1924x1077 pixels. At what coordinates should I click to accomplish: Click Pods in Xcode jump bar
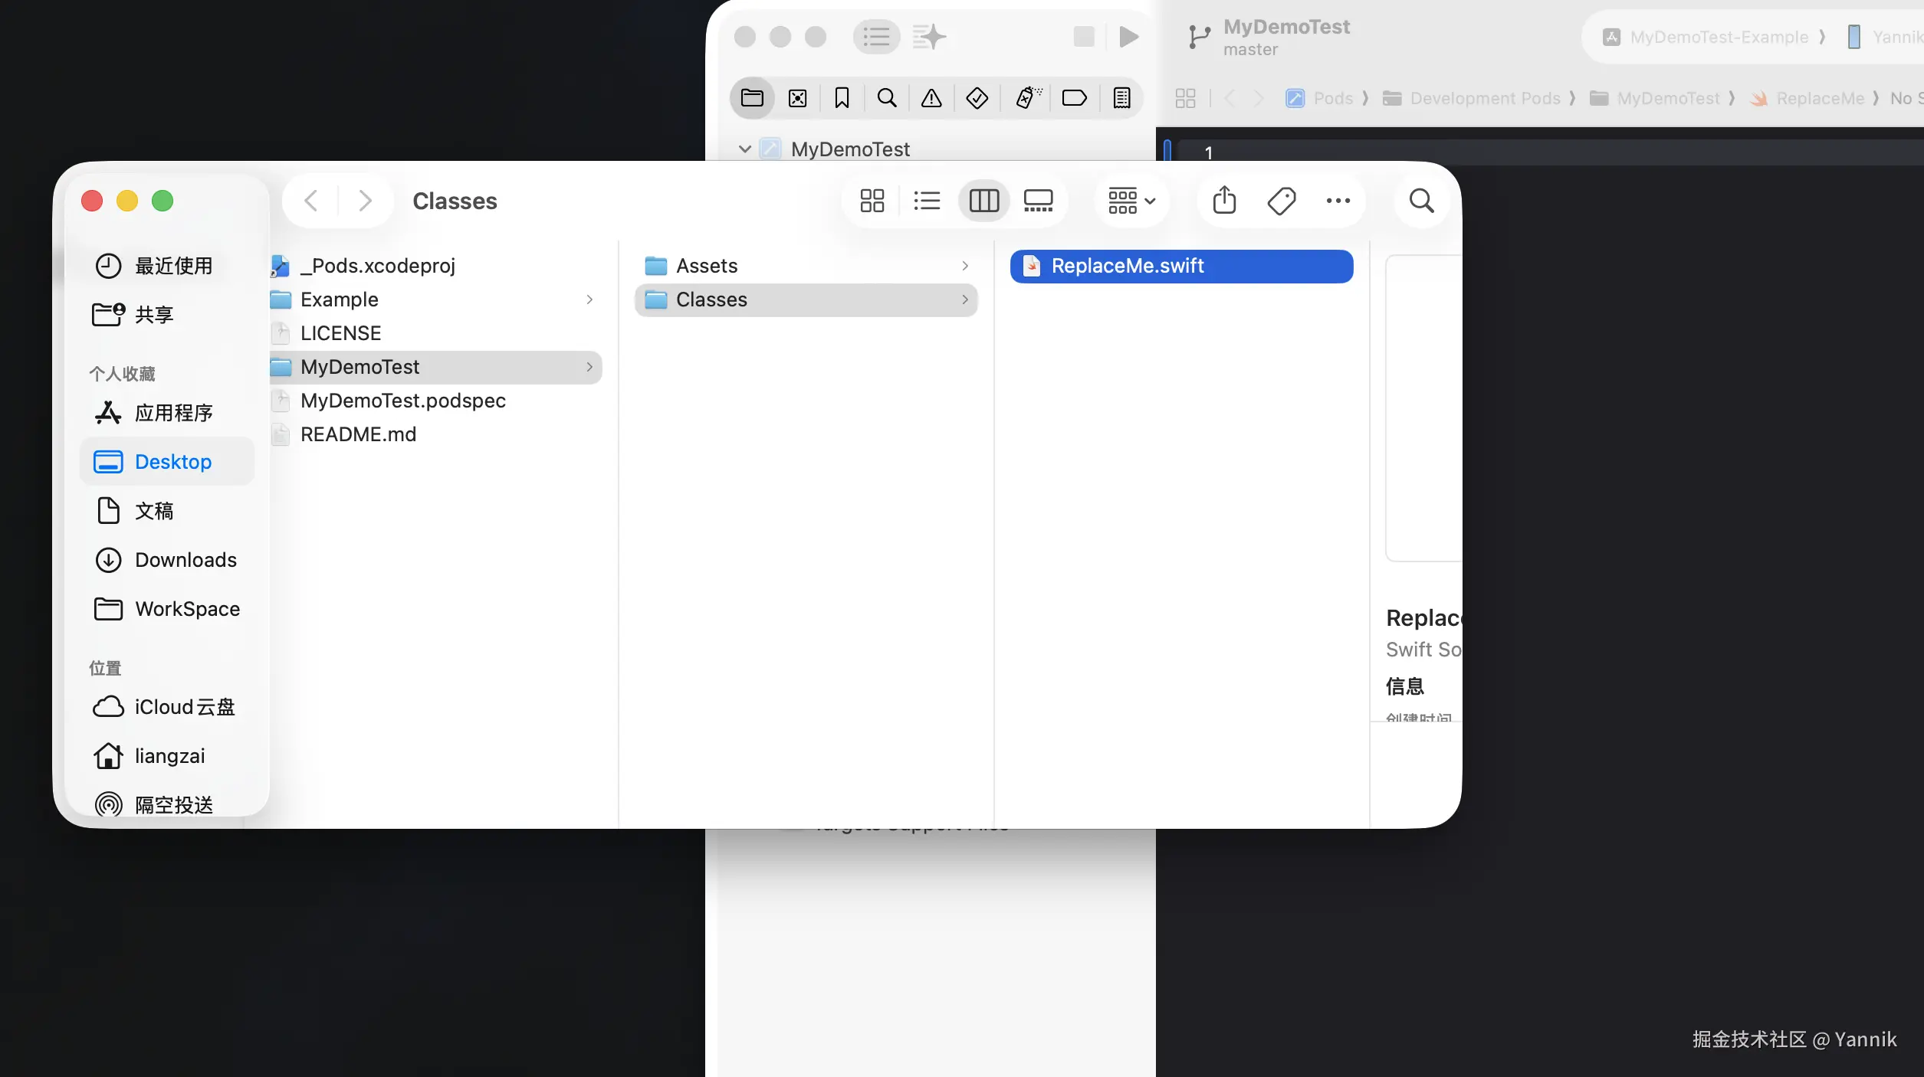(1319, 98)
